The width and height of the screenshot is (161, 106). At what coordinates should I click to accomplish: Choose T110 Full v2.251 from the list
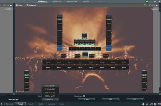(x=50, y=89)
